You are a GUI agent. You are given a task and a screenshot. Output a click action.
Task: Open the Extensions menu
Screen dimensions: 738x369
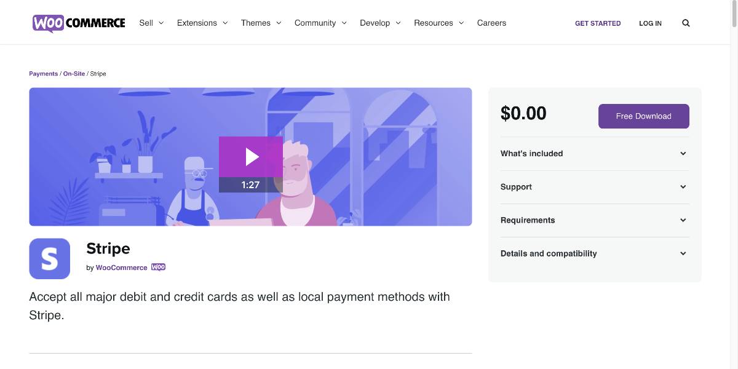(202, 23)
